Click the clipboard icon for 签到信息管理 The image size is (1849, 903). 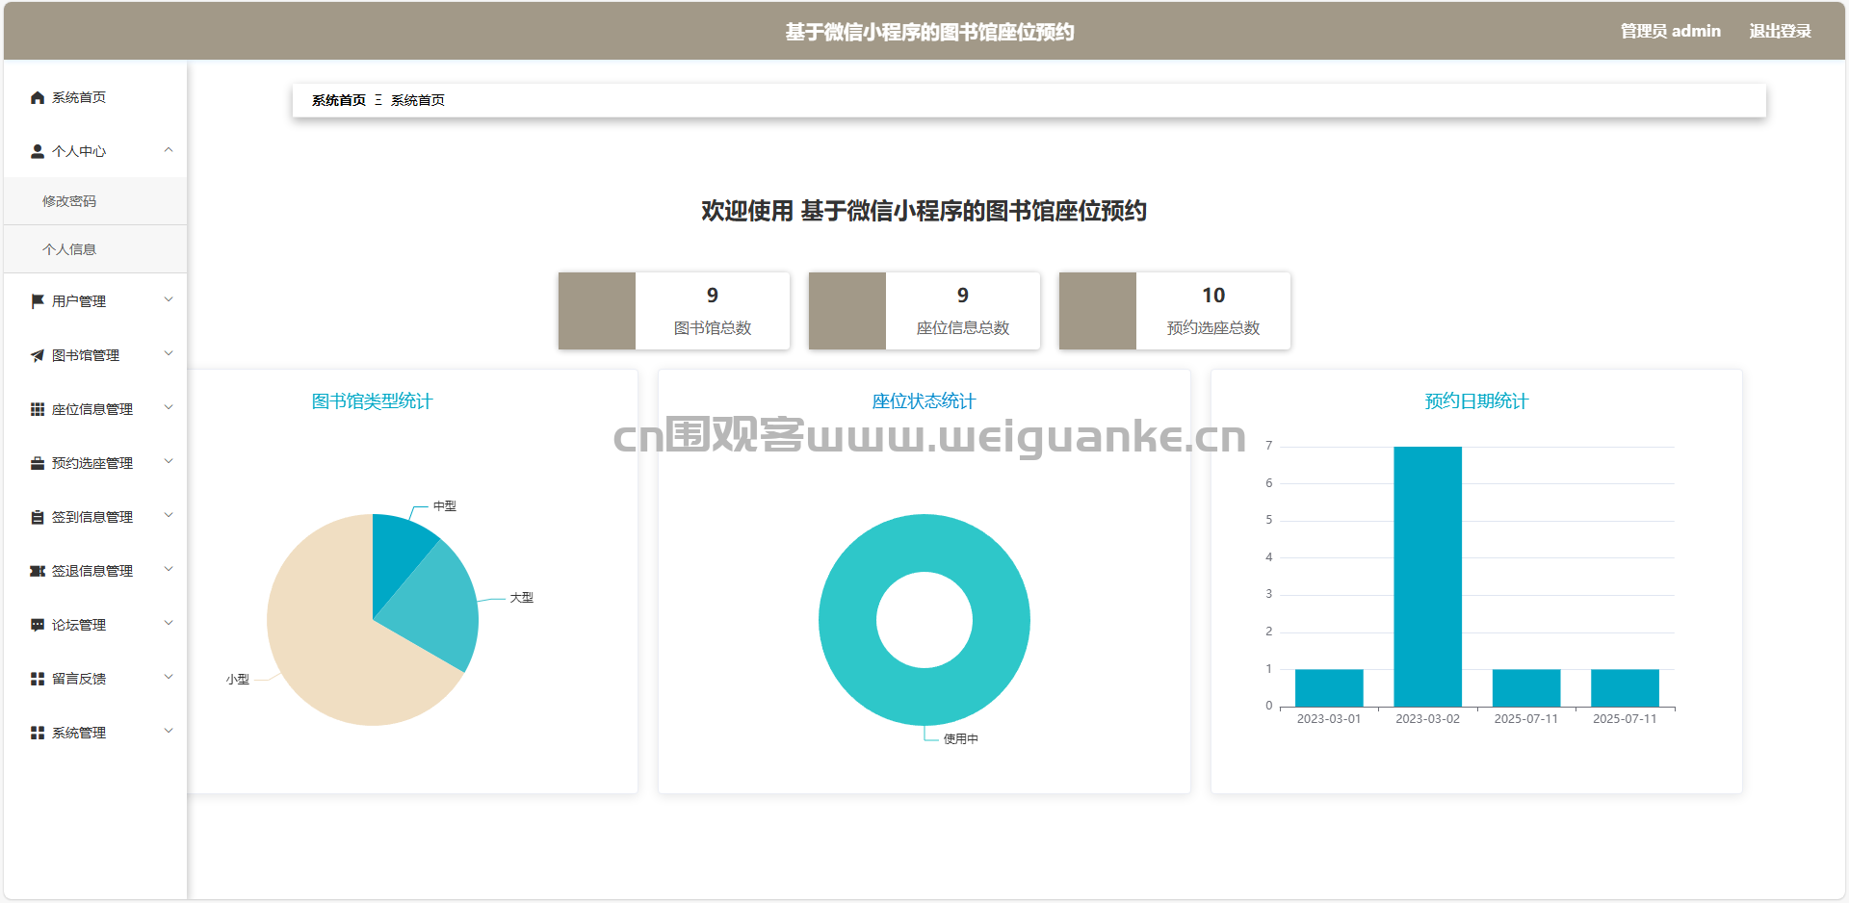[38, 517]
